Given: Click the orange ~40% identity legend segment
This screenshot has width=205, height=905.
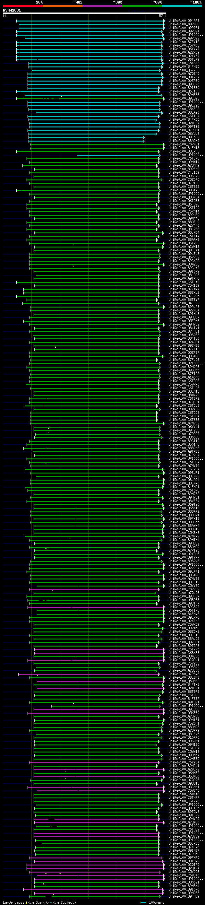Looking at the screenshot, I should 63,6.
